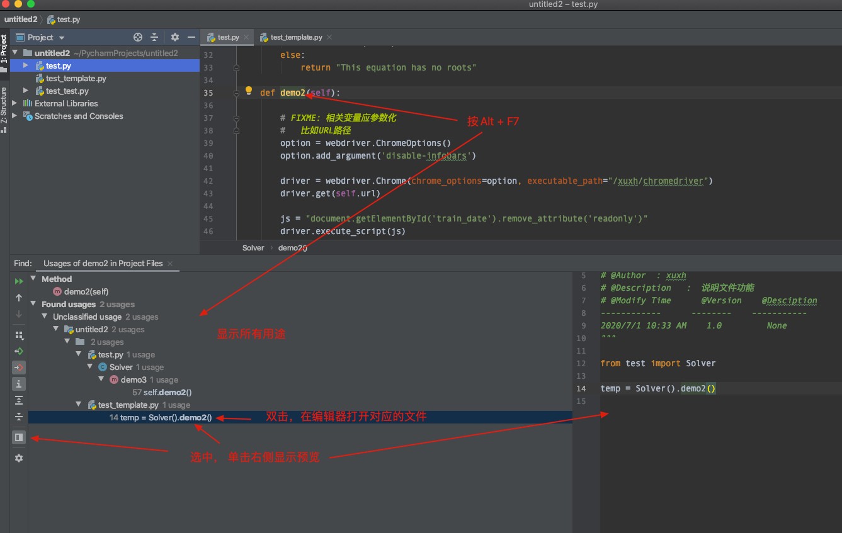Toggle the preview usages panel button
Image resolution: width=842 pixels, height=533 pixels.
tap(19, 437)
